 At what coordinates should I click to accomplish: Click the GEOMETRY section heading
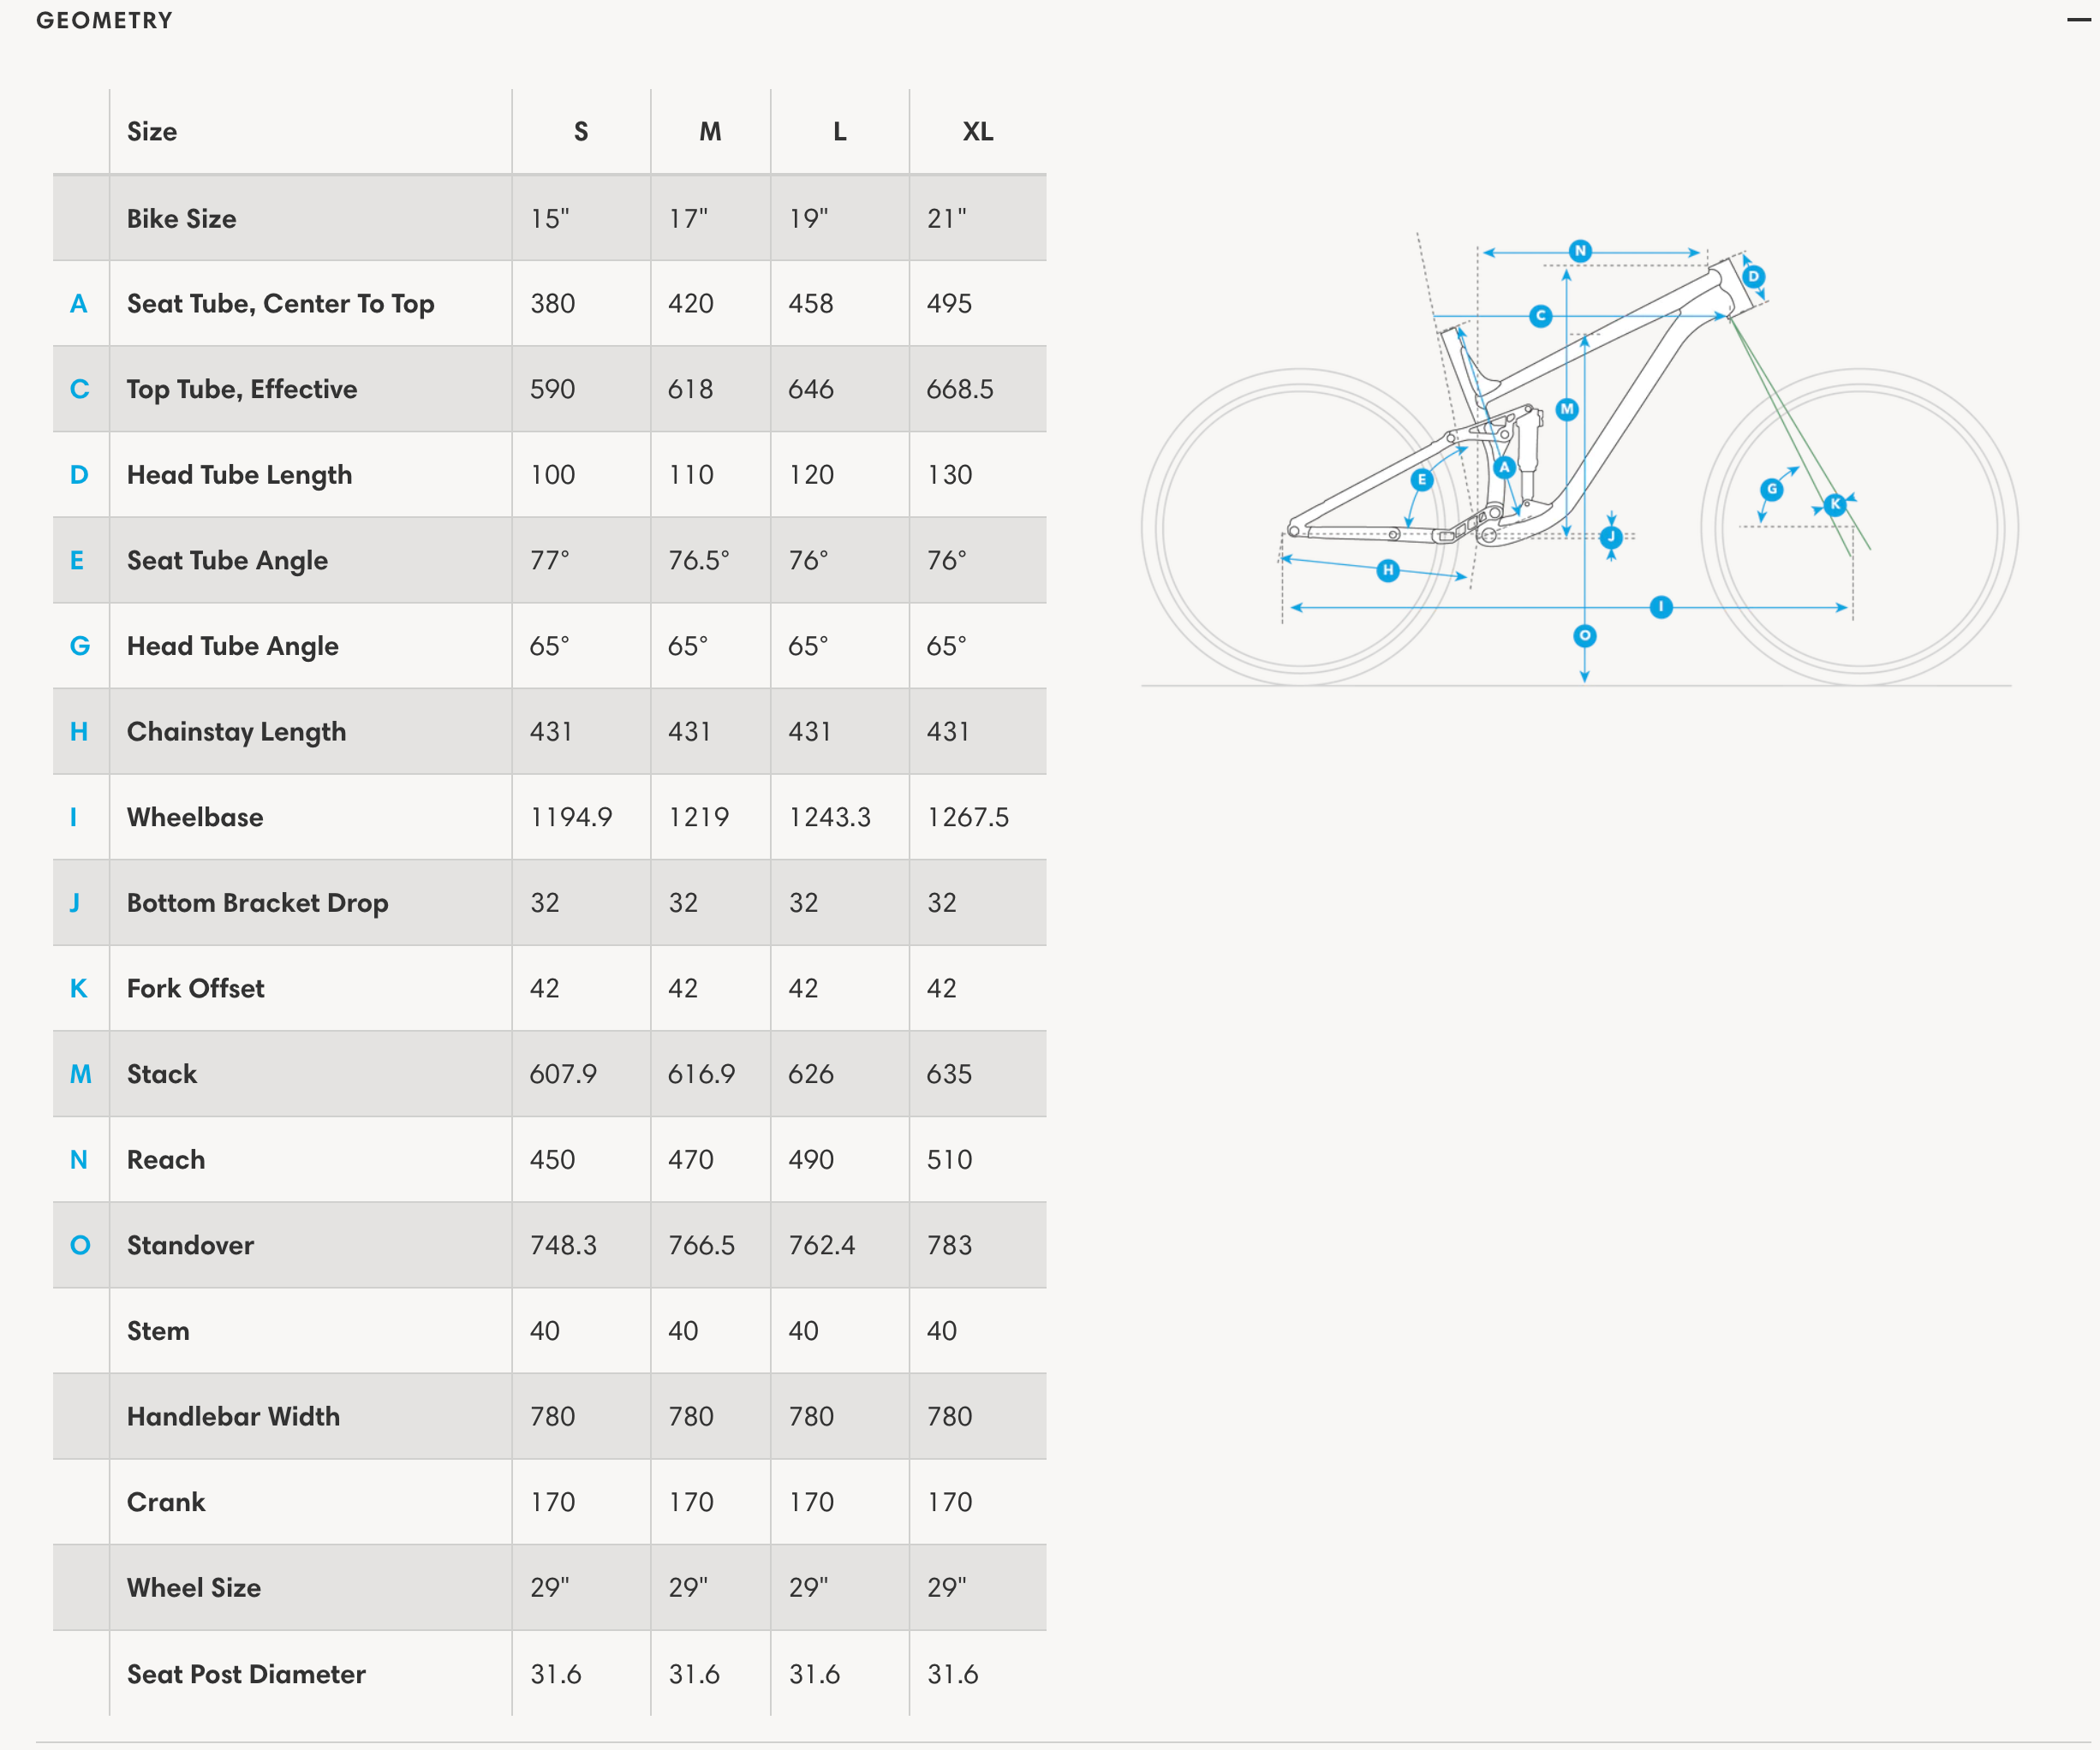104,20
